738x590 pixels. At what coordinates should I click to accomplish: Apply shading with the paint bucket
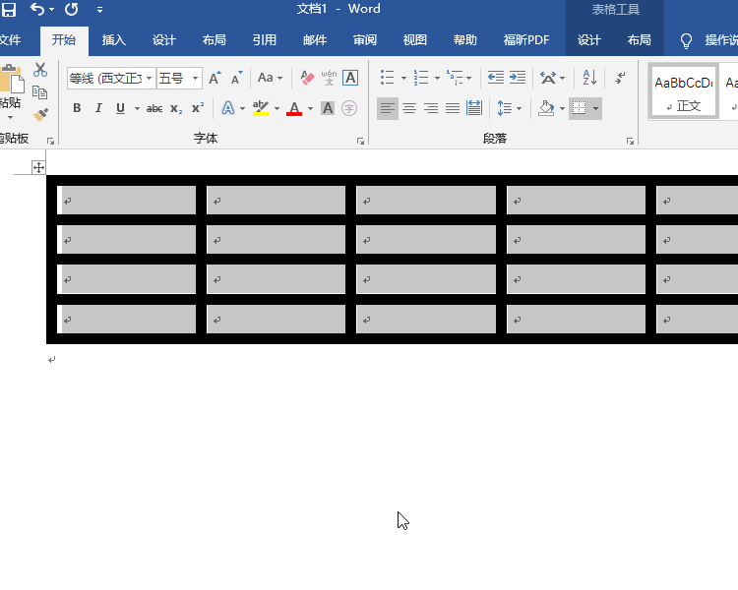point(546,109)
